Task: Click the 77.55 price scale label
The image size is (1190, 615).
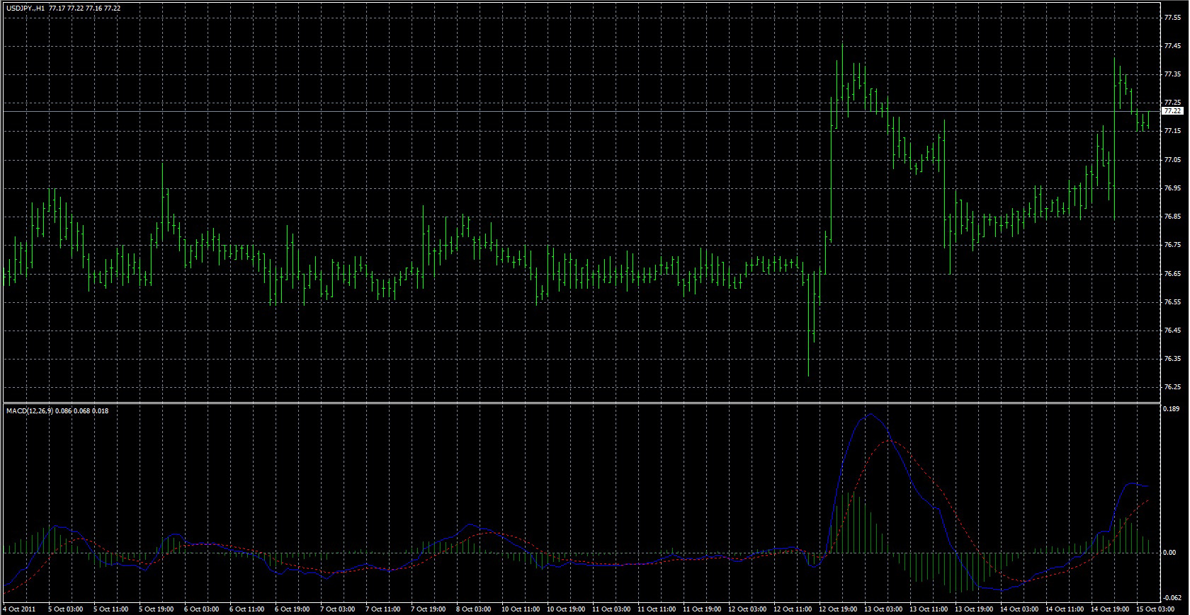Action: pyautogui.click(x=1172, y=18)
